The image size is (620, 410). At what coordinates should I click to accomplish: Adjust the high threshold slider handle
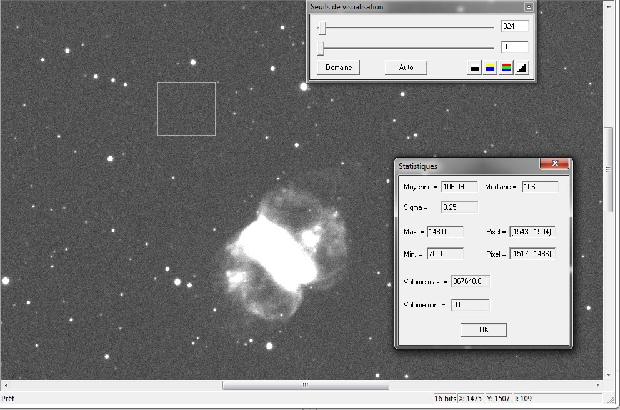click(323, 27)
